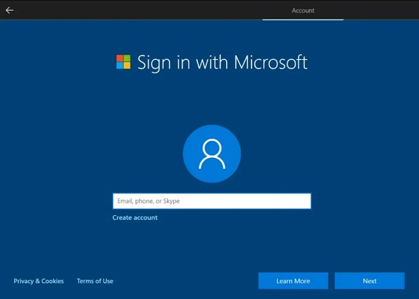Open the Create account link
This screenshot has height=299, width=419.
point(135,218)
